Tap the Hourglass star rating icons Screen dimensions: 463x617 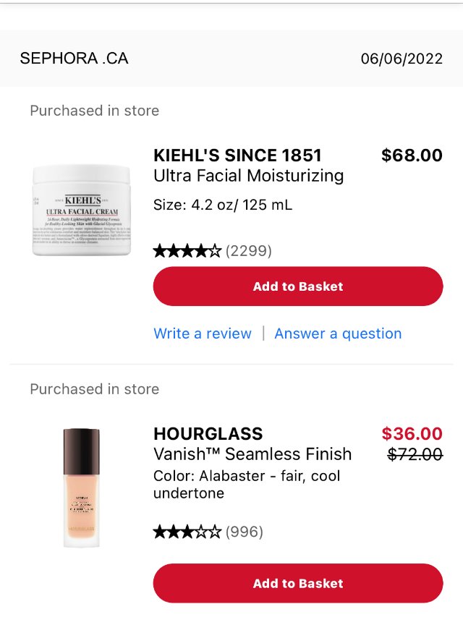187,532
